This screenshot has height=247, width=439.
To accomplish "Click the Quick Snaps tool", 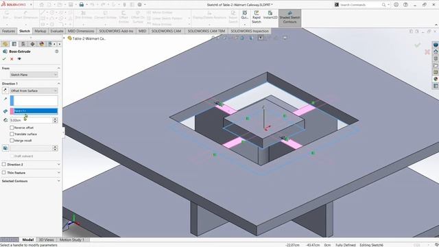I will [x=245, y=15].
